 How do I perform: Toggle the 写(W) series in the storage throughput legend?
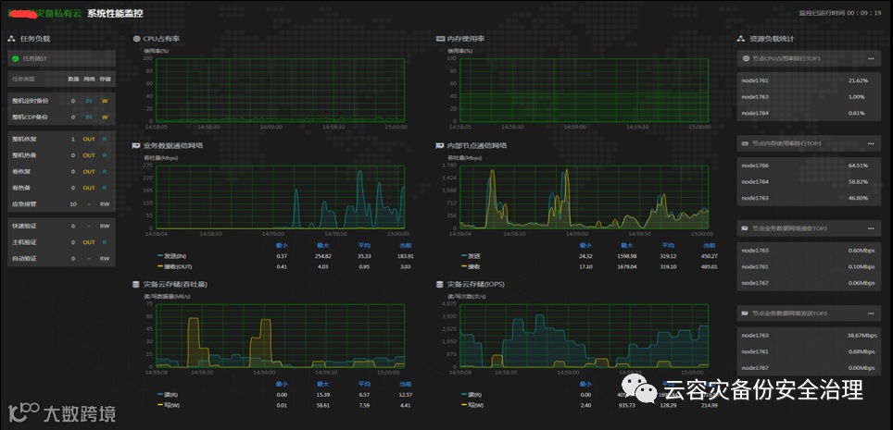(x=169, y=404)
